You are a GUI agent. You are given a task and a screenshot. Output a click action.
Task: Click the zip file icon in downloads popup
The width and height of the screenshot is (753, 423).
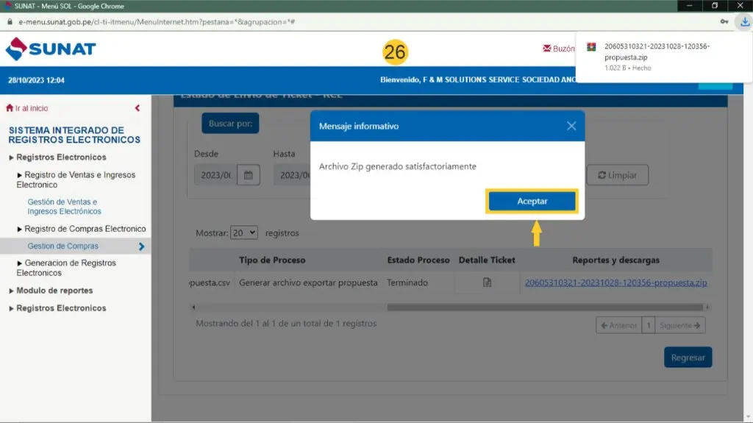590,48
